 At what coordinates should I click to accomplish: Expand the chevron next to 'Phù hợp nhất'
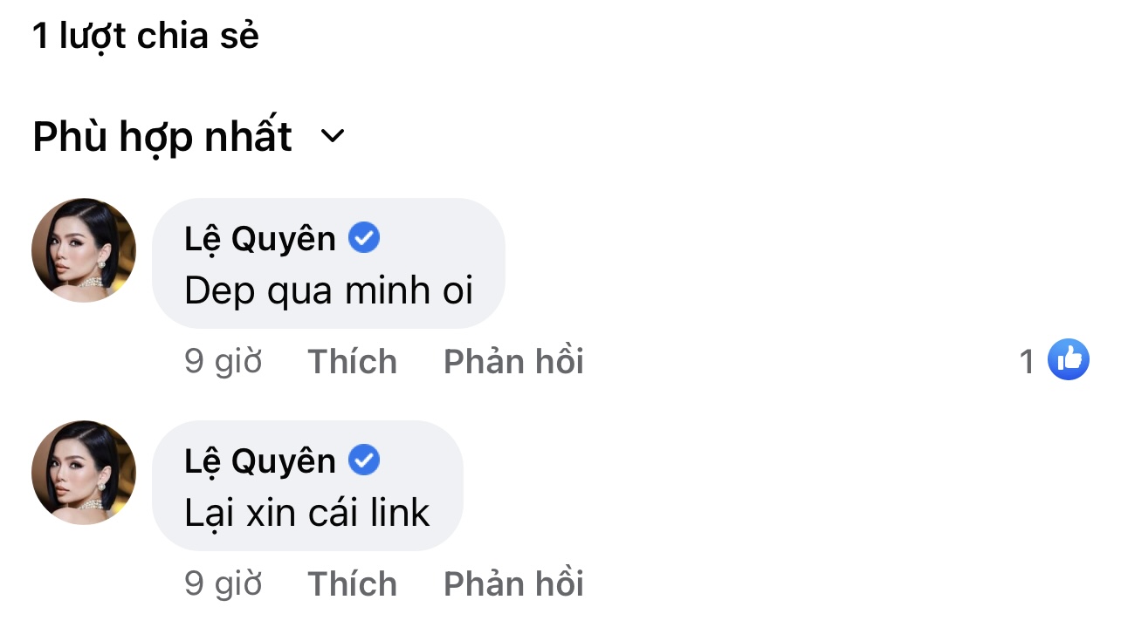(333, 137)
